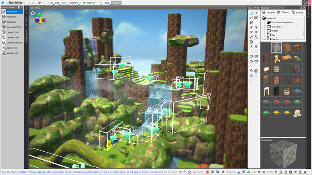Open the Functions menu

click(73, 3)
